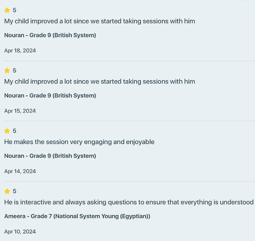The height and width of the screenshot is (241, 255).
Task: Open Ameera - Grade 7 reviewer name
Action: pos(77,216)
